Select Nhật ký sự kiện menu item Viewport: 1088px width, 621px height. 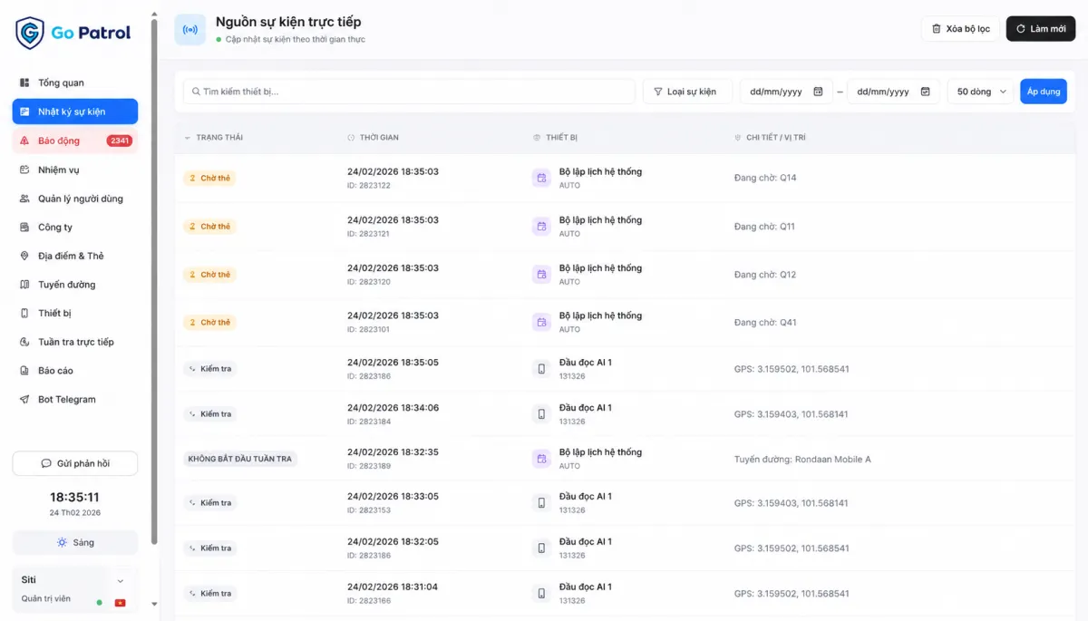click(x=75, y=112)
